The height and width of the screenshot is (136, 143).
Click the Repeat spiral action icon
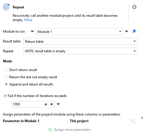pyautogui.click(x=6, y=7)
